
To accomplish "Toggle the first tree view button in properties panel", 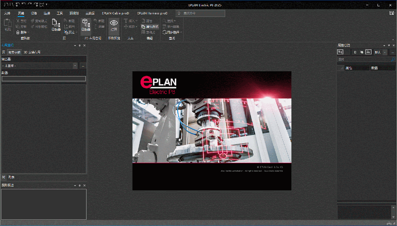I will click(340, 52).
